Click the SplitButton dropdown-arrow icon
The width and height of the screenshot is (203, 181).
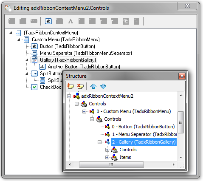pos(34,74)
